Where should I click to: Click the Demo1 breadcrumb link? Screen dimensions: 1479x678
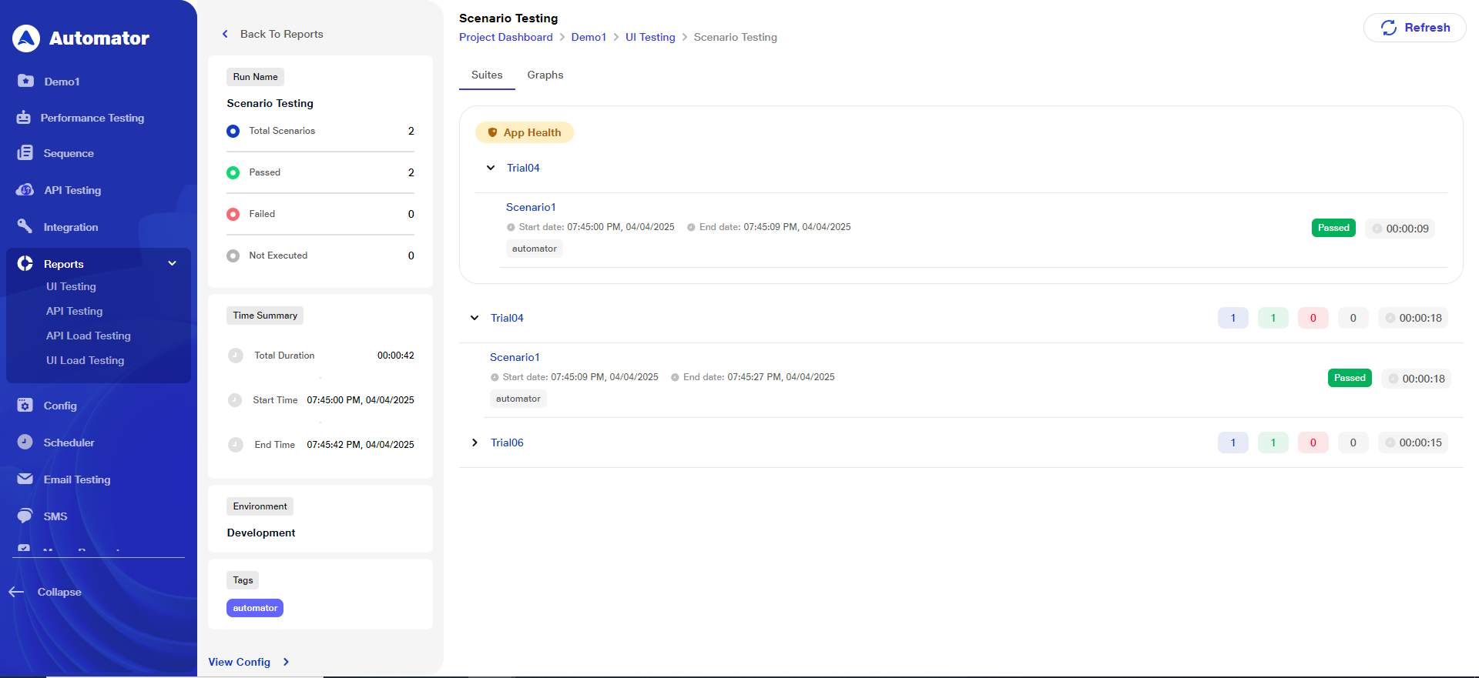click(x=589, y=37)
